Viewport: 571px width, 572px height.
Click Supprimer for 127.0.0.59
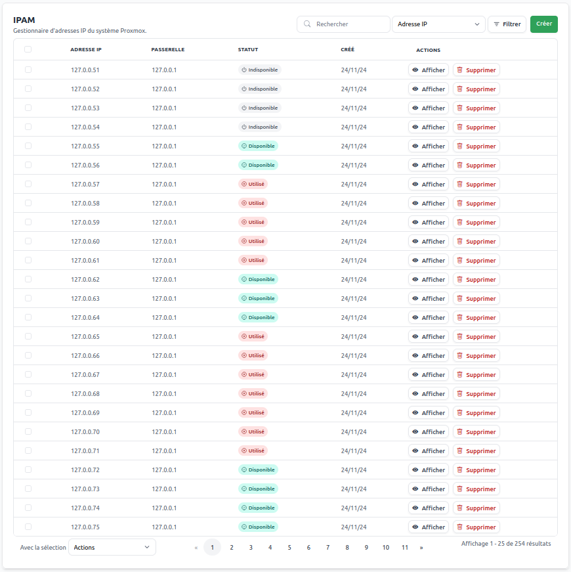(476, 223)
